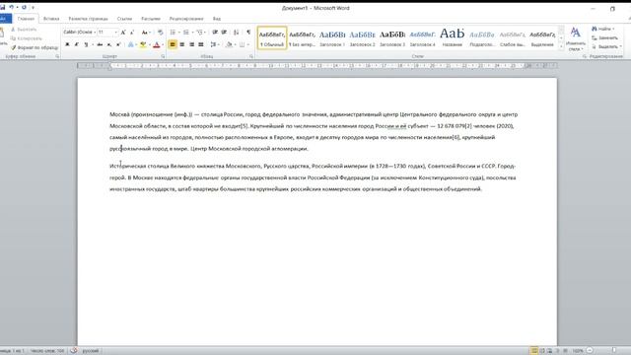Viewport: 631px width, 355px height.
Task: Open Рассылки ribbon tab
Action: tap(151, 19)
